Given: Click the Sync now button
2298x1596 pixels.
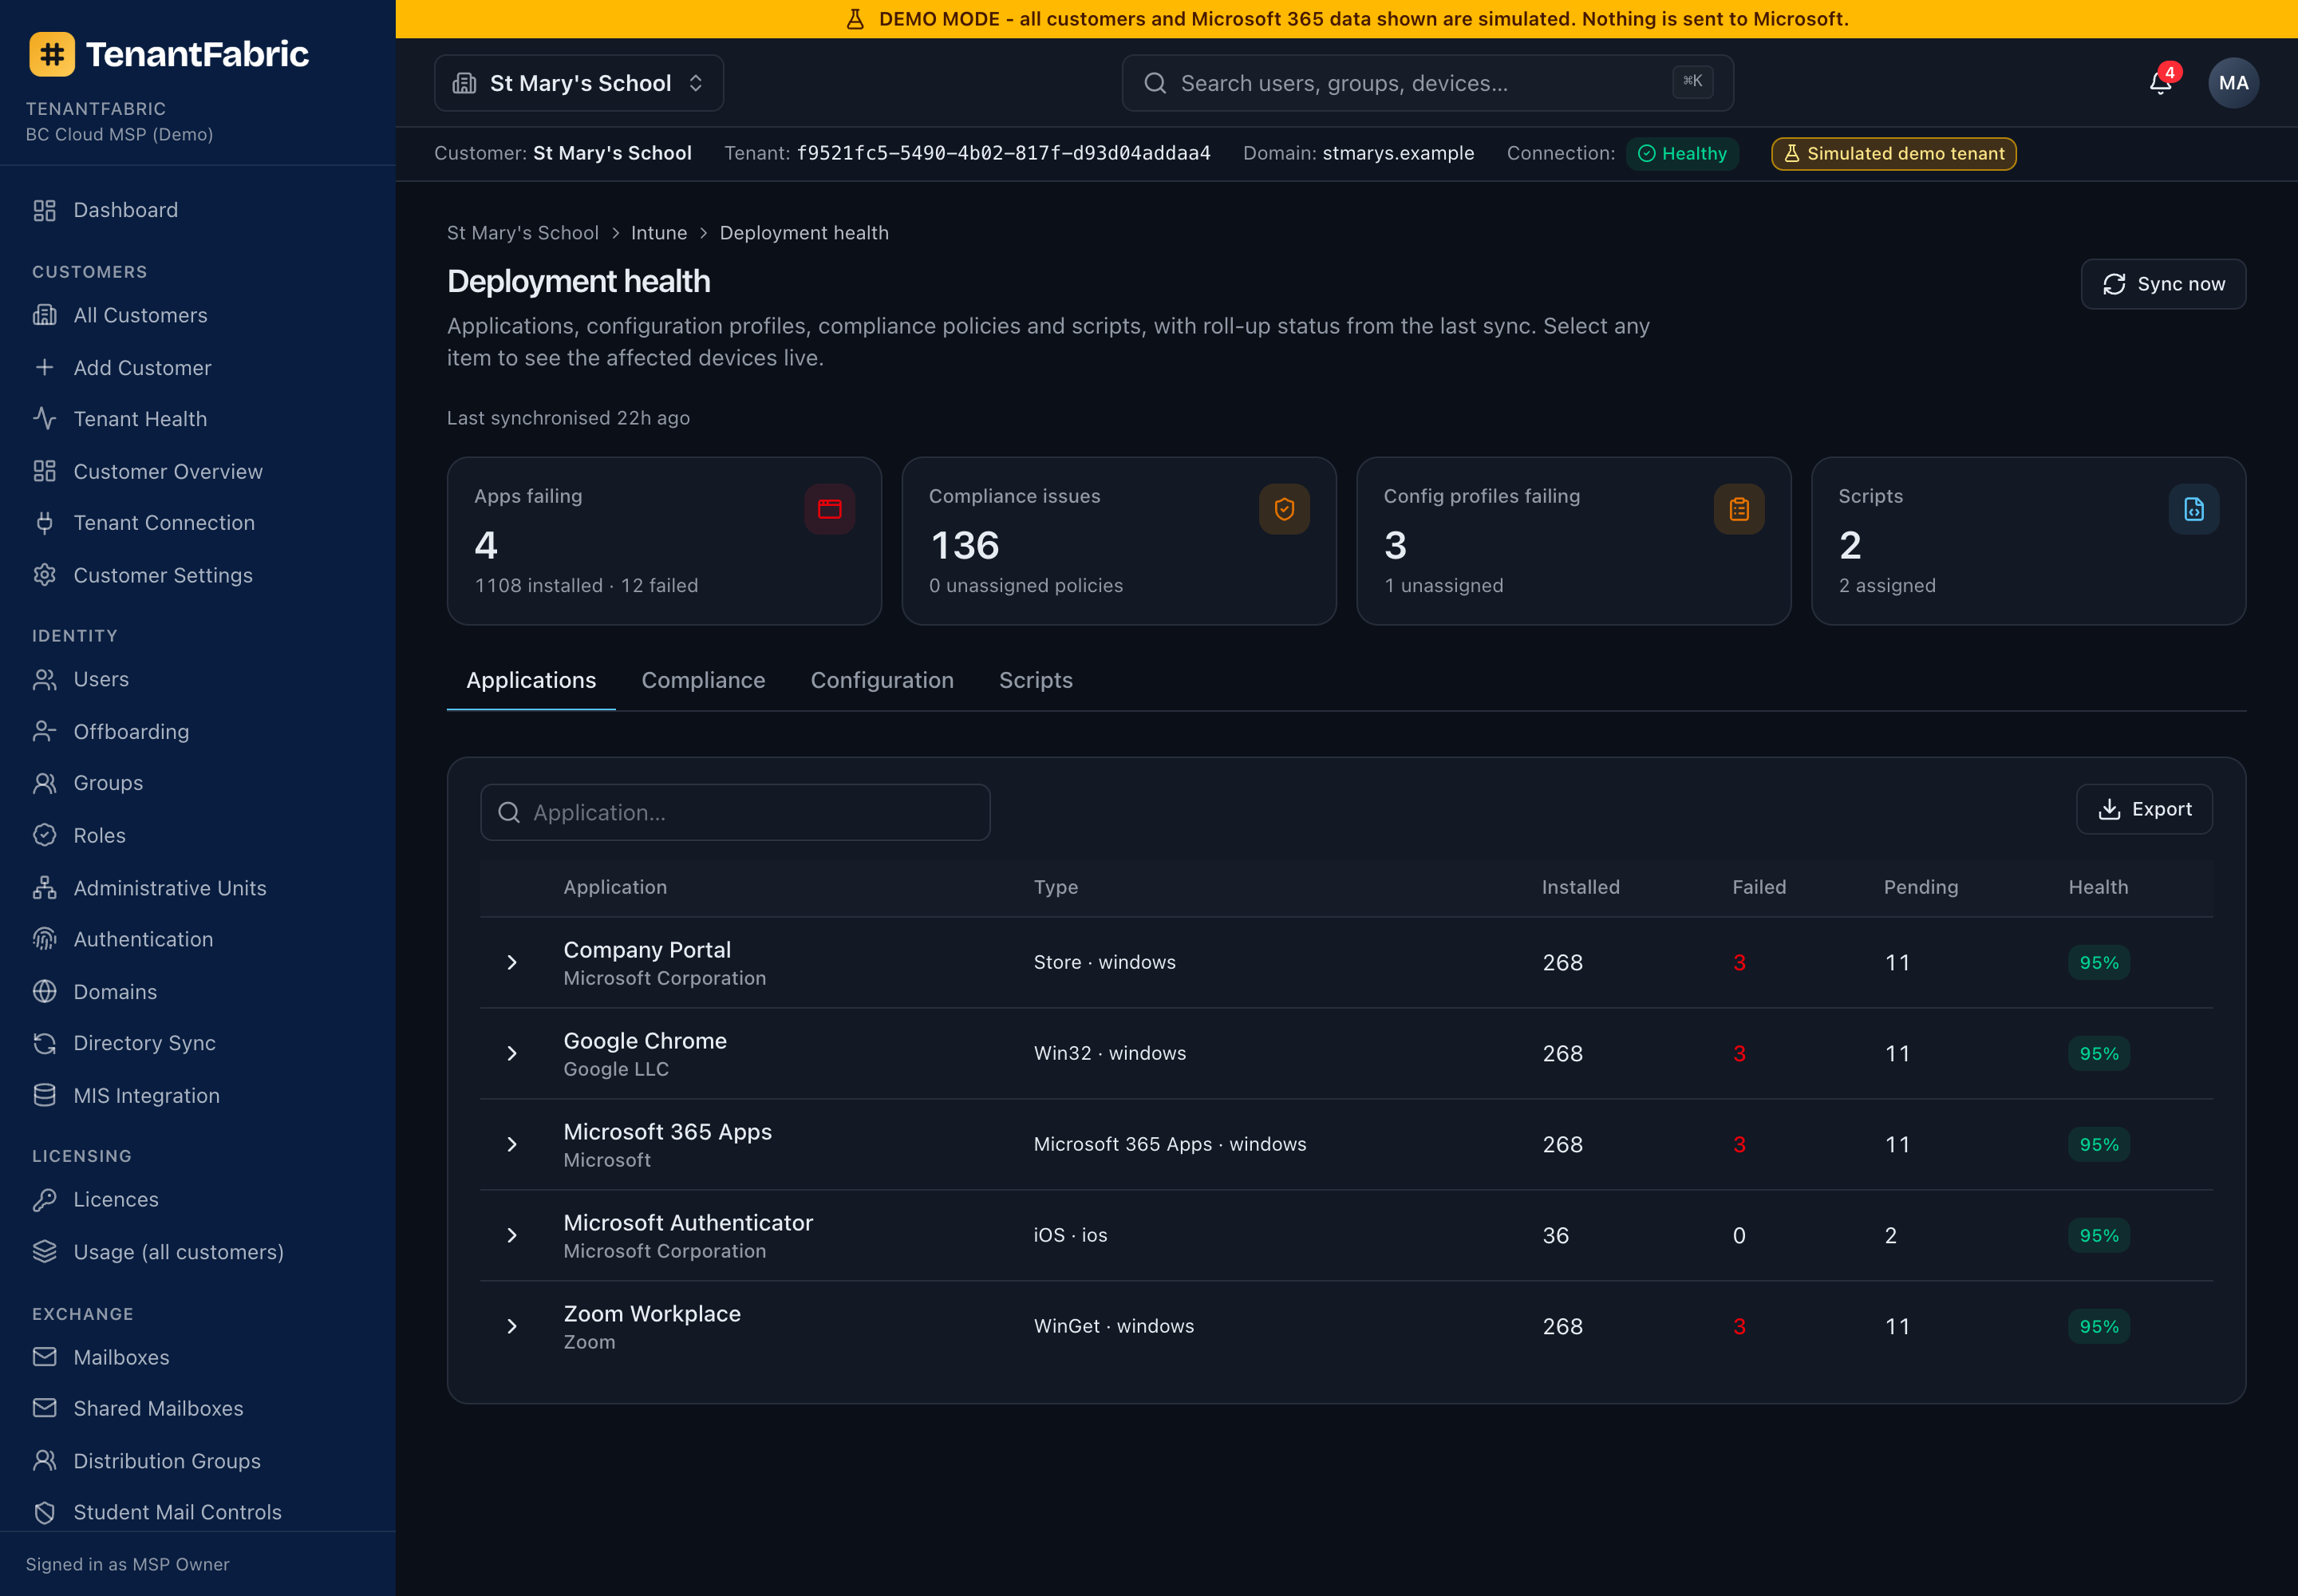Looking at the screenshot, I should tap(2163, 284).
